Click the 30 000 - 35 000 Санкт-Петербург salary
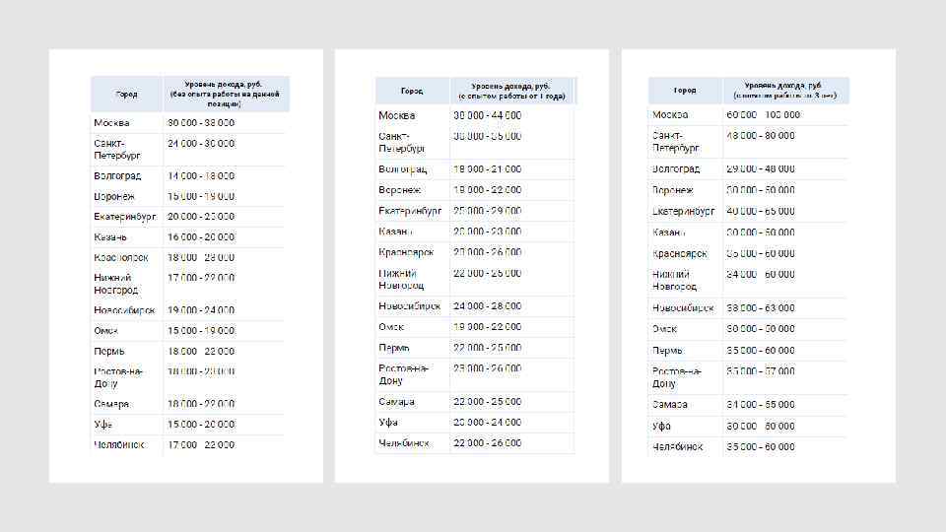This screenshot has height=532, width=946. pyautogui.click(x=487, y=136)
